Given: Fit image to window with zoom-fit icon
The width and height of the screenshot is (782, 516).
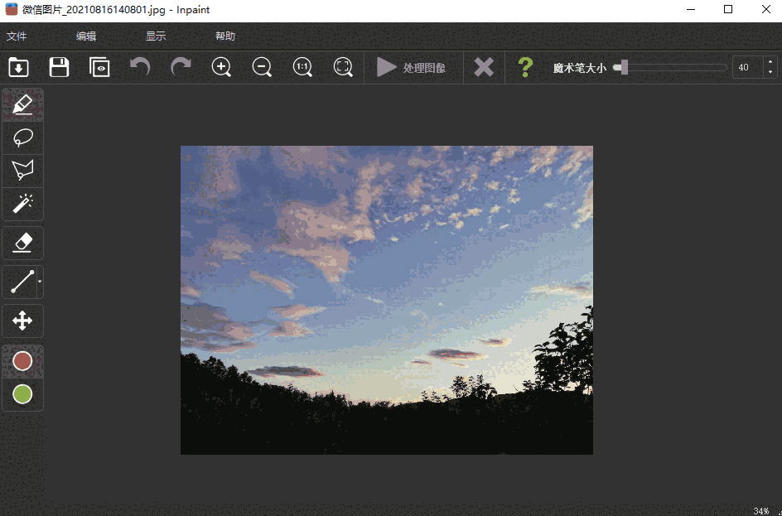Looking at the screenshot, I should click(343, 67).
